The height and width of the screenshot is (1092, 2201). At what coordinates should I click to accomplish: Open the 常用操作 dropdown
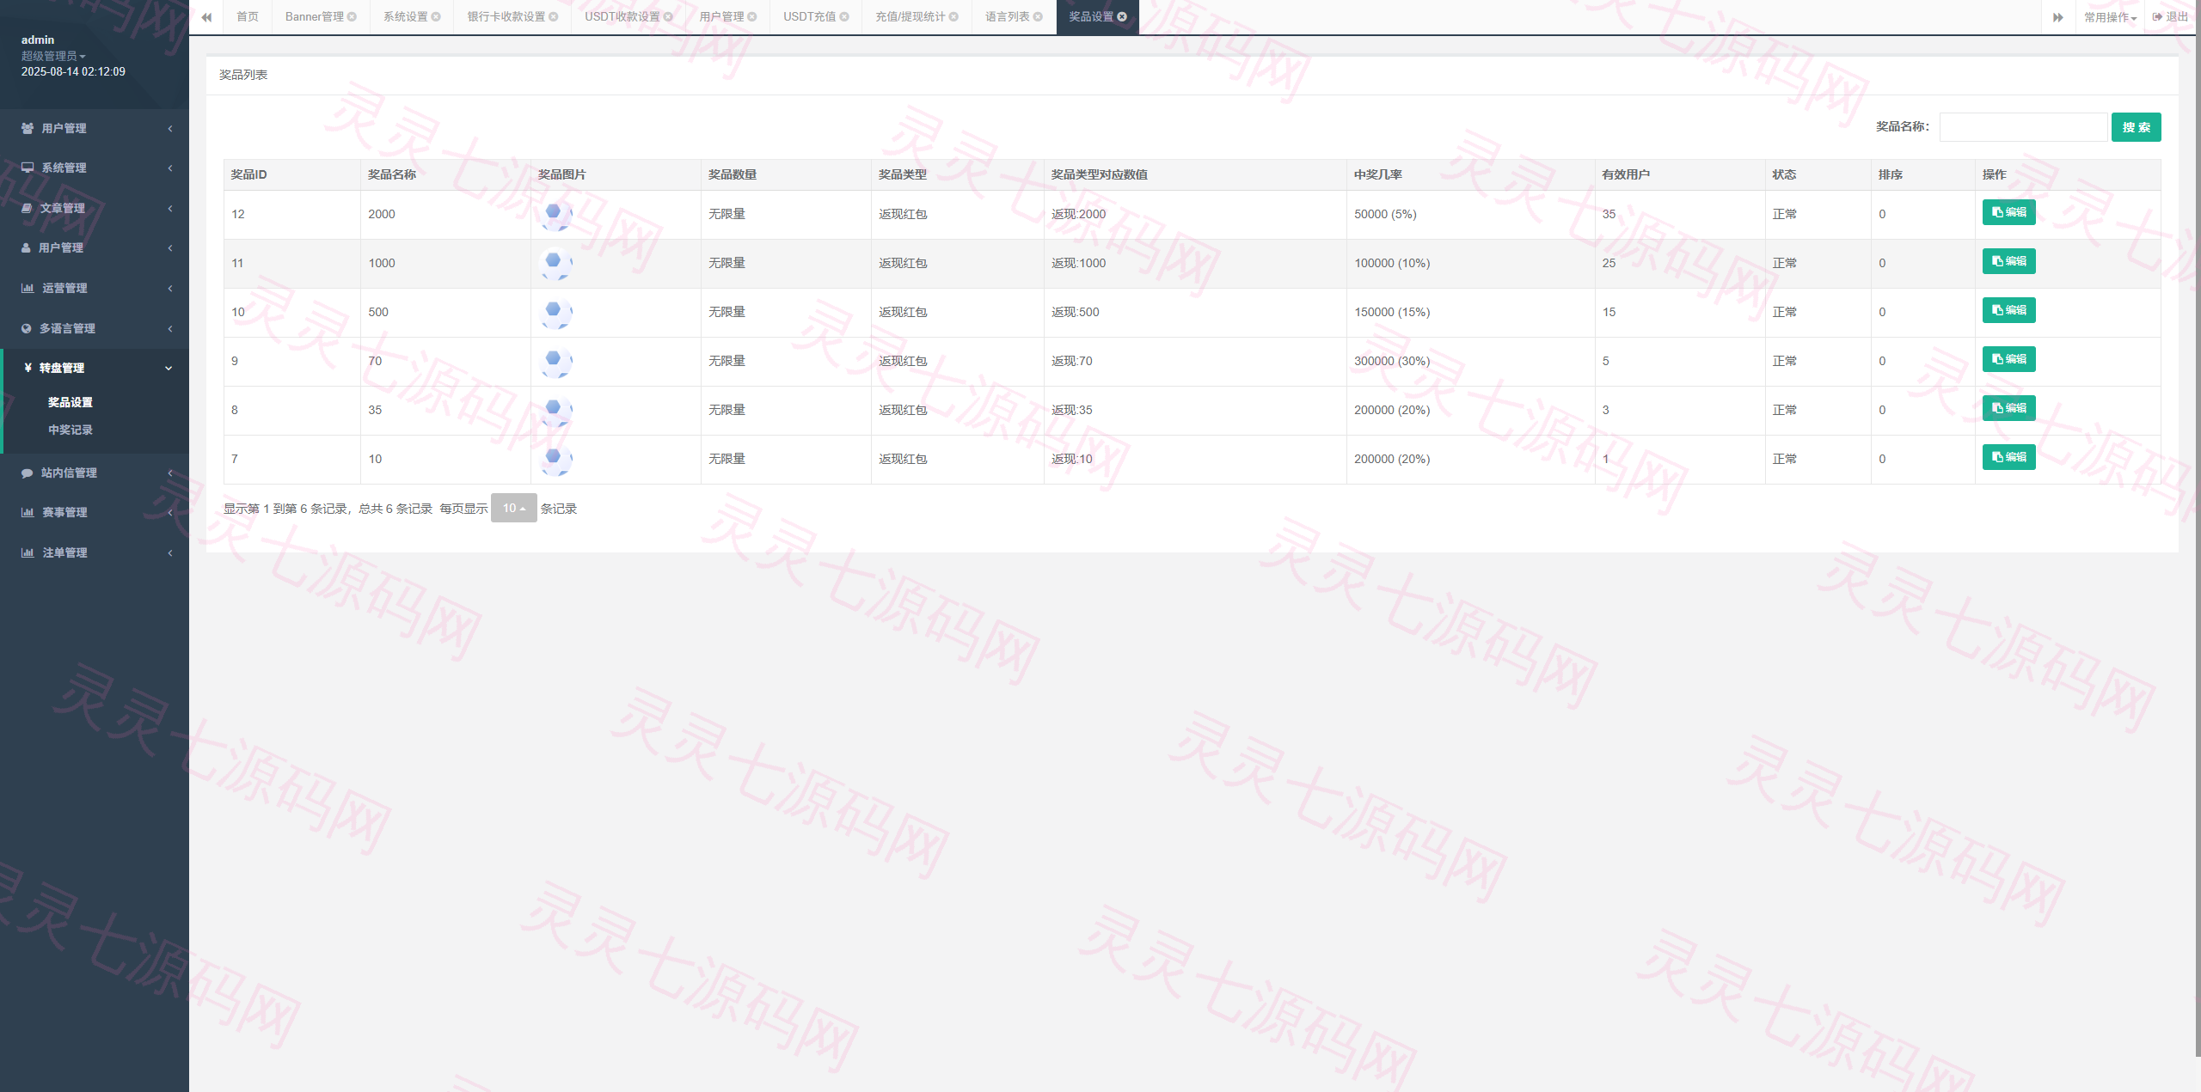(2110, 17)
